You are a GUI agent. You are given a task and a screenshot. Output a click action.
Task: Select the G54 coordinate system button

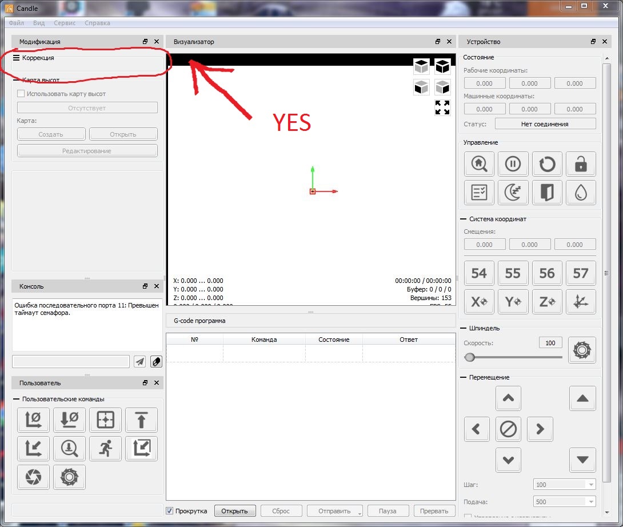(x=479, y=273)
